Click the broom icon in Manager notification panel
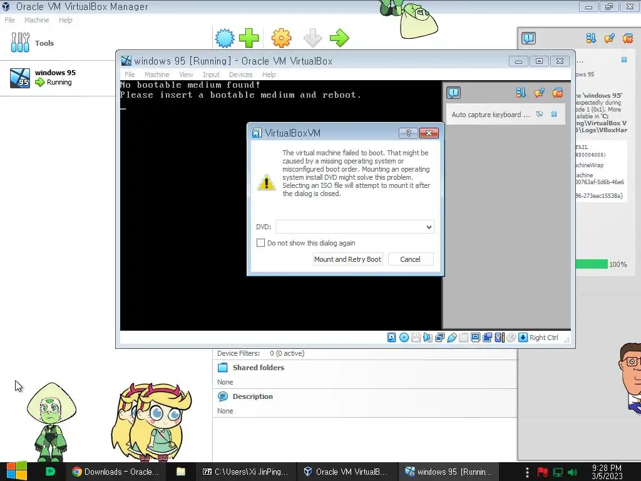 (610, 38)
